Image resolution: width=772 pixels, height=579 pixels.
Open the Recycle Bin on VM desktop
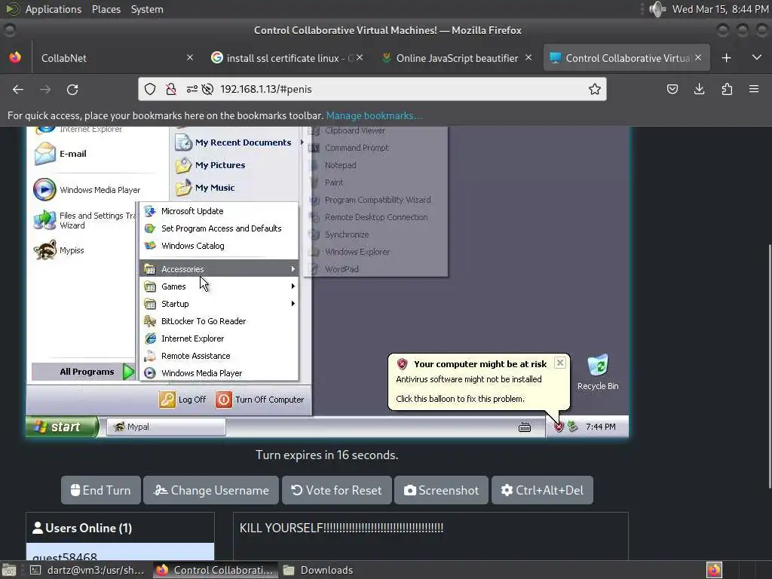598,372
